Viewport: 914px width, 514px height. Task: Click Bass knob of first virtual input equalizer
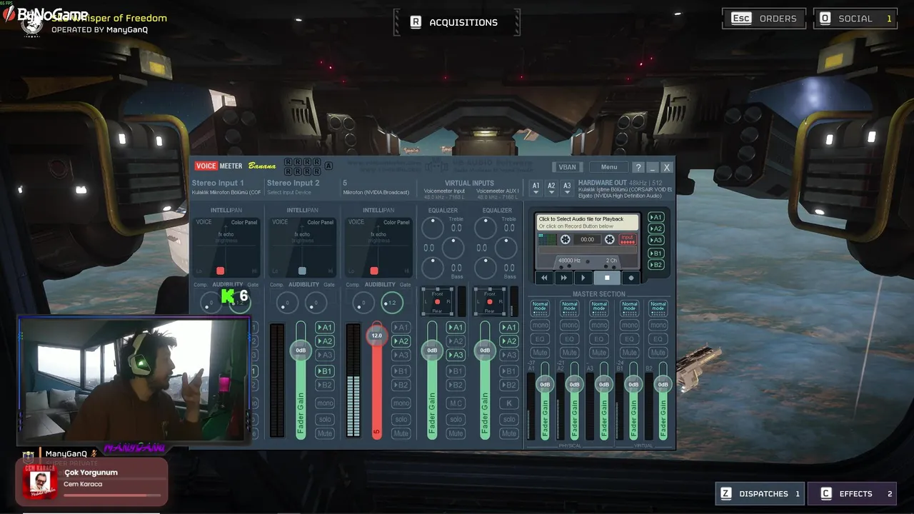[432, 268]
